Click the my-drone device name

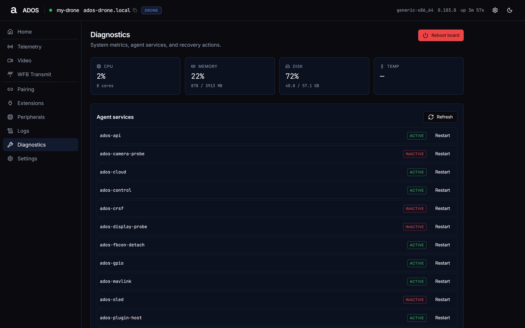pyautogui.click(x=68, y=10)
